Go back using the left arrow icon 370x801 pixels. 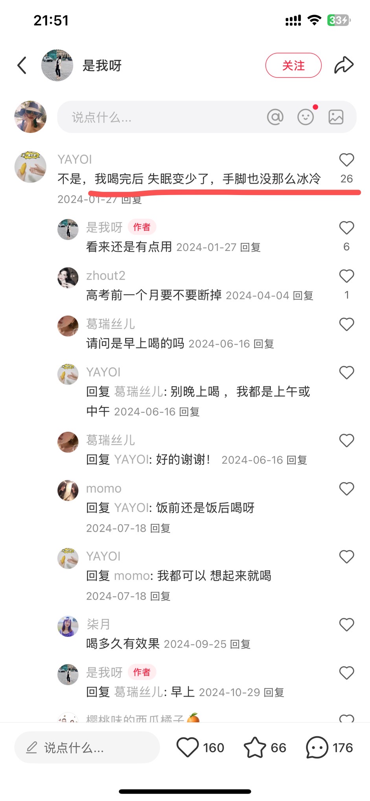pyautogui.click(x=22, y=65)
